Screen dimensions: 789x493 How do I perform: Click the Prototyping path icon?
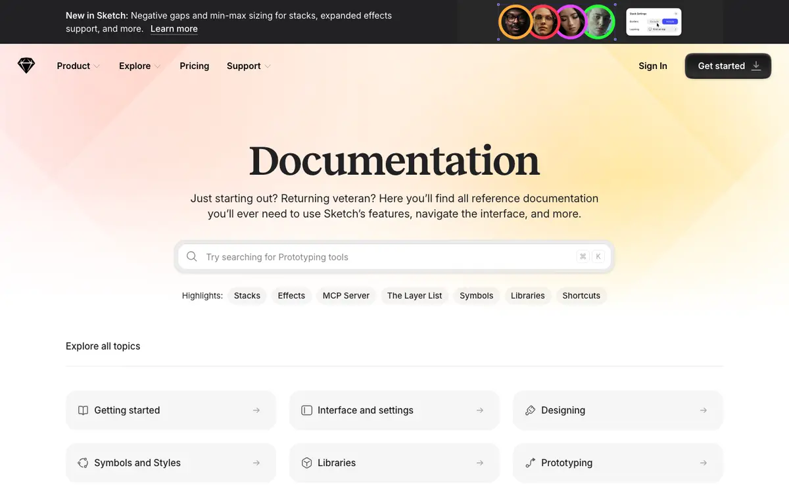coord(530,463)
